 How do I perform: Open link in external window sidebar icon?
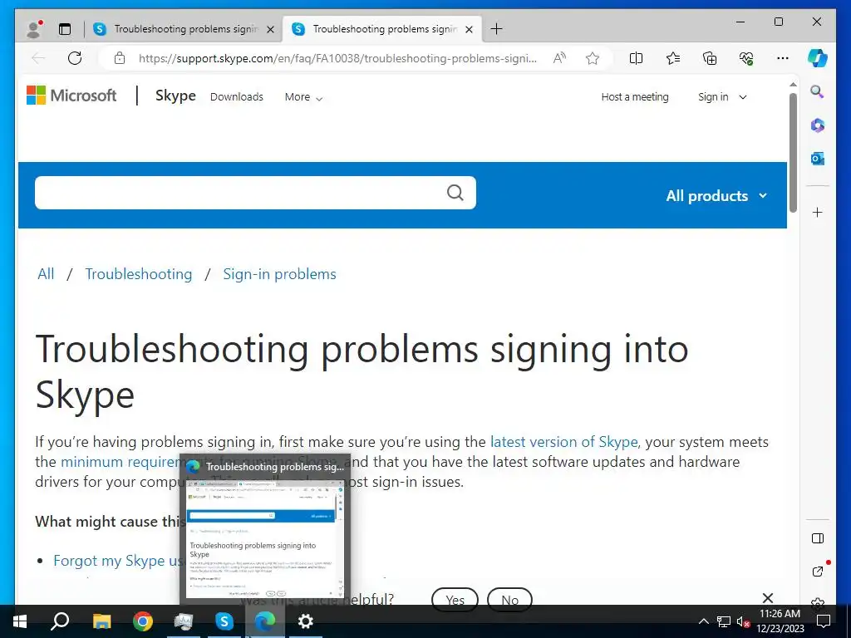pyautogui.click(x=818, y=572)
